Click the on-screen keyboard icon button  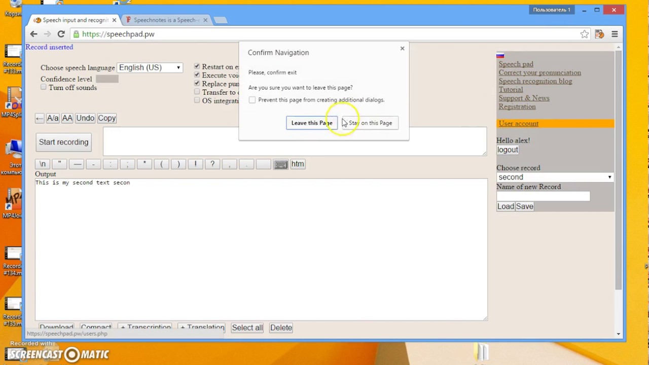coord(280,164)
